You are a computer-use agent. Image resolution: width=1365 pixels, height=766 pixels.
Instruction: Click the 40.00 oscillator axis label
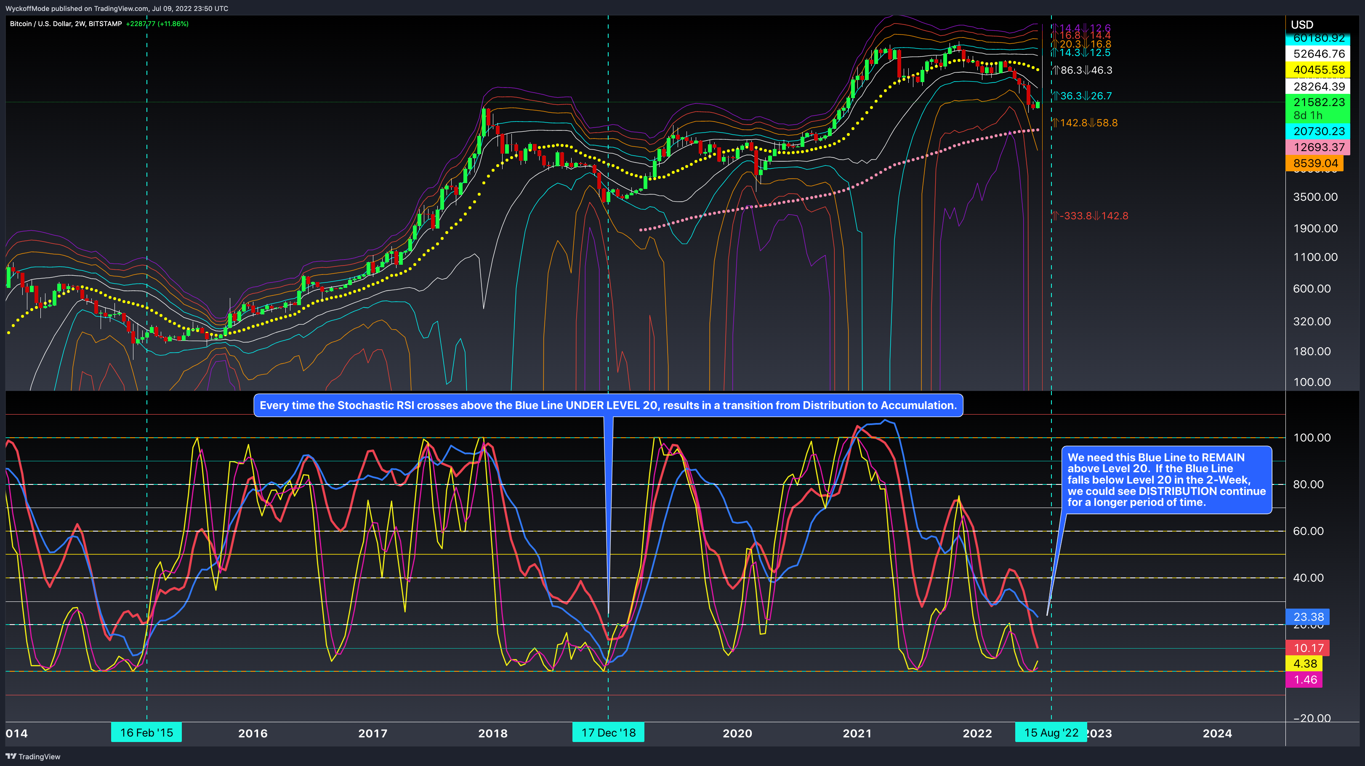(1308, 578)
